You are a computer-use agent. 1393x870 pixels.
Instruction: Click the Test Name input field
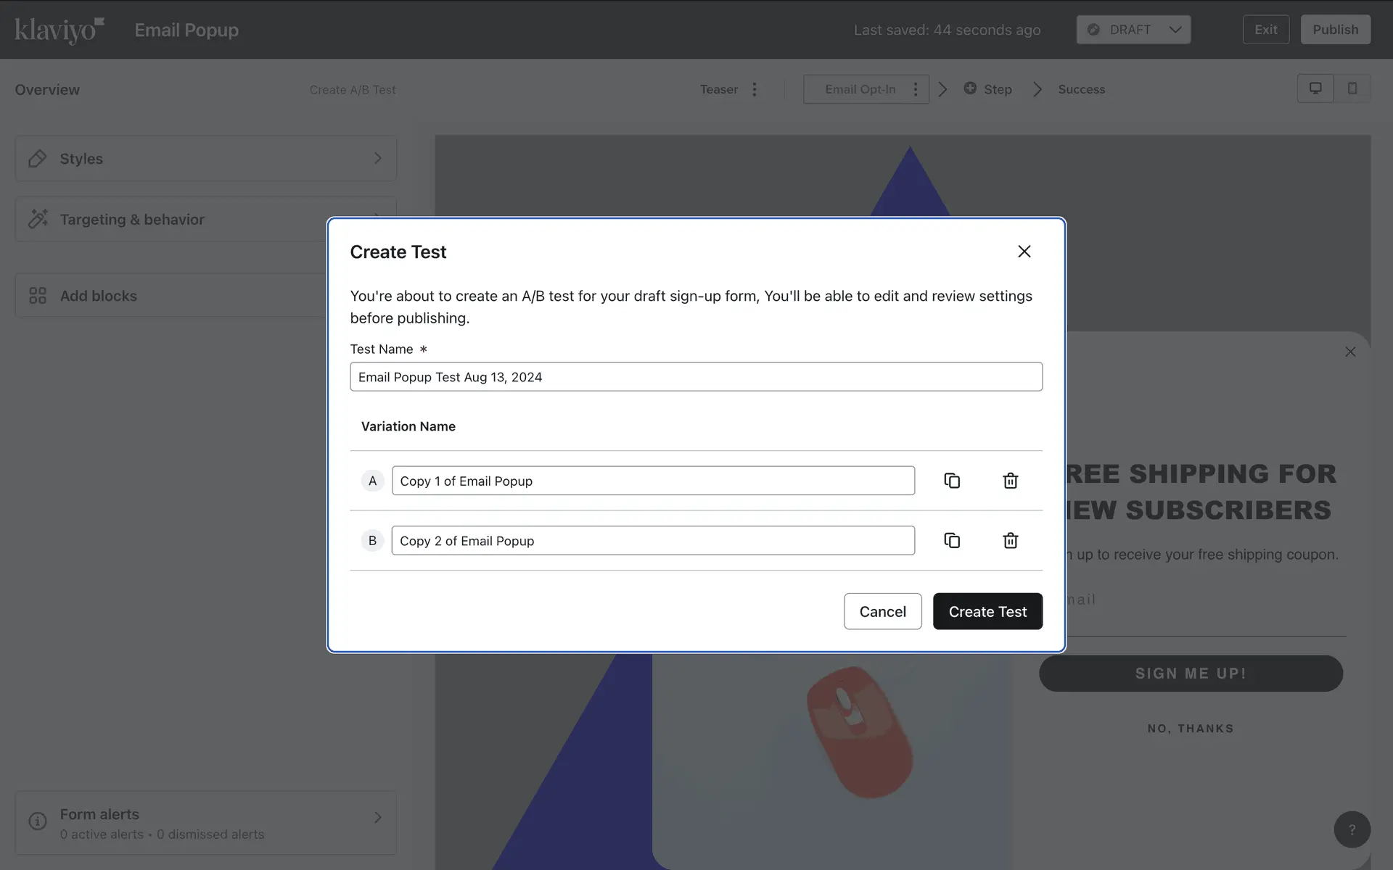click(696, 377)
